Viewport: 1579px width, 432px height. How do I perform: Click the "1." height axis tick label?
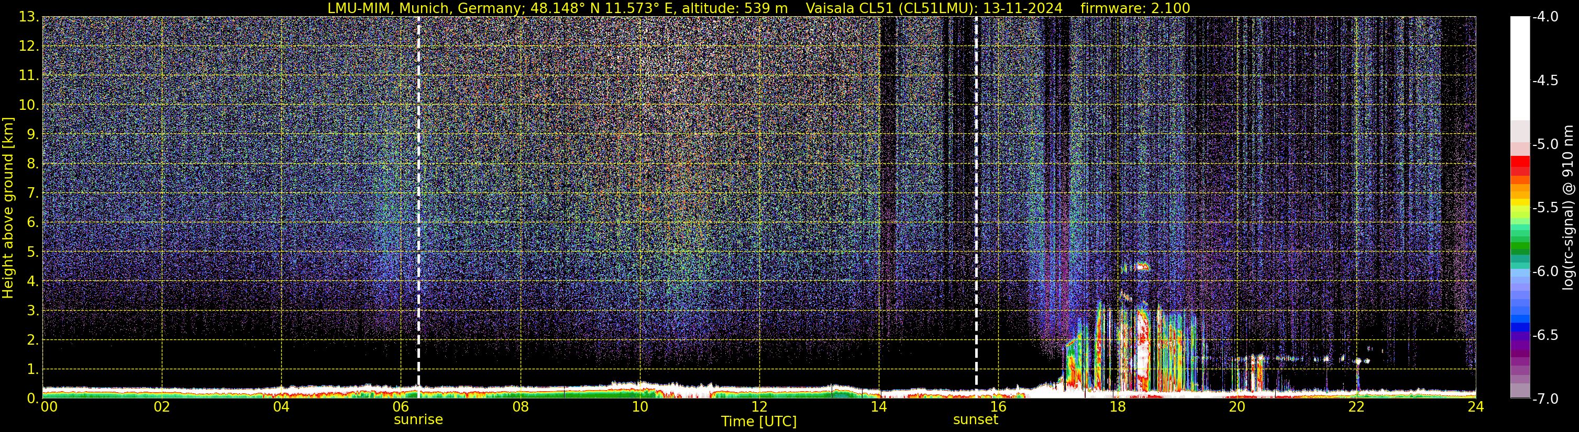coord(32,369)
